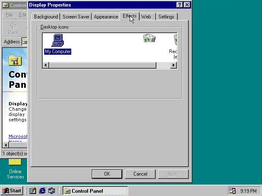Click the Apply button
This screenshot has height=196, width=262.
point(173,174)
